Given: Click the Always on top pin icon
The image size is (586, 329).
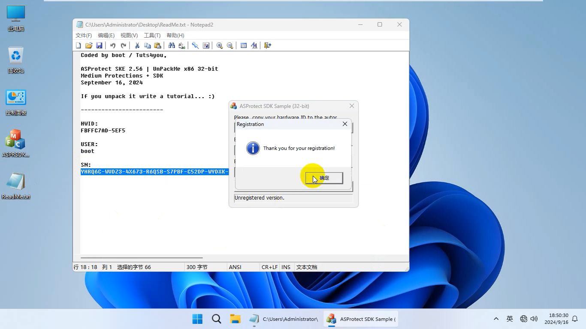Looking at the screenshot, I should click(195, 45).
